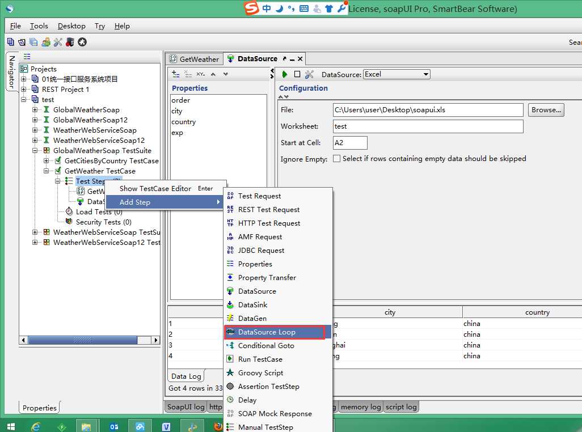
Task: Open the Help menu
Action: pos(122,26)
